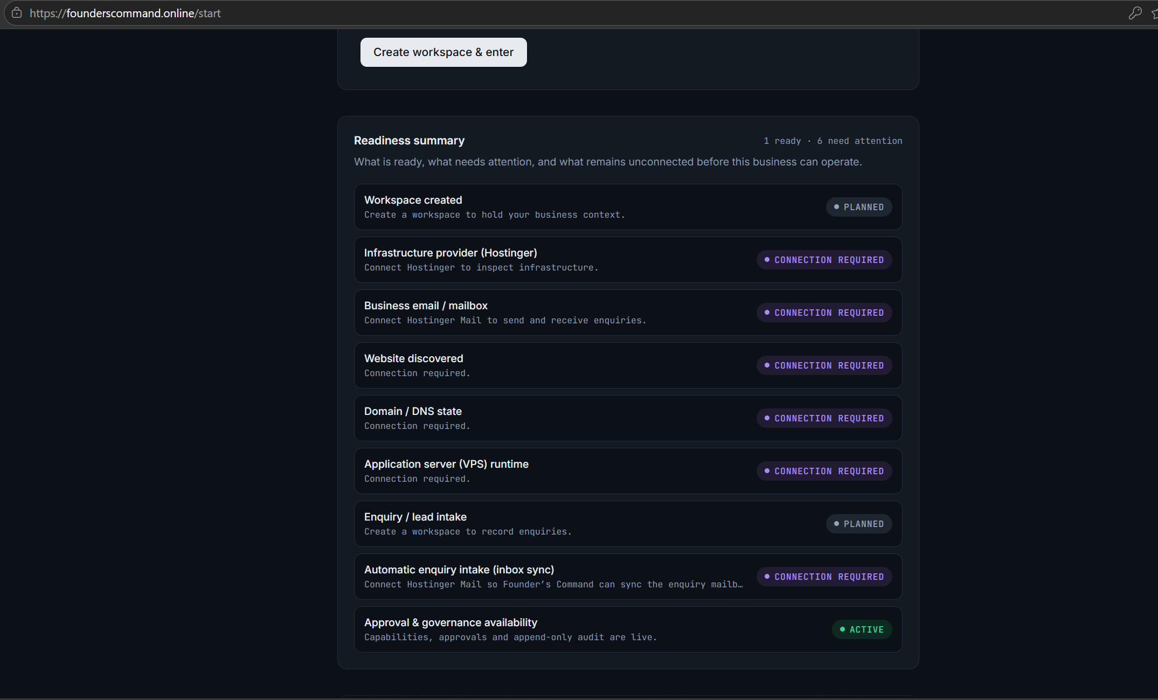Click '1 ready · 6 need attention' counter

(833, 141)
